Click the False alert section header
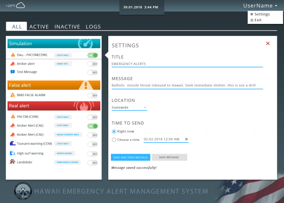284x203 pixels. 54,85
